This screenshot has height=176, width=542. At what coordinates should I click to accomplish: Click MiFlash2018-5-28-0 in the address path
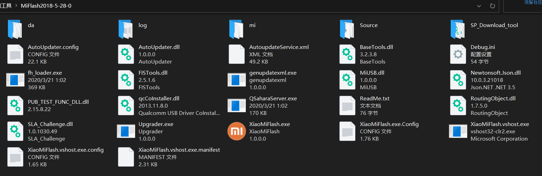tap(46, 6)
